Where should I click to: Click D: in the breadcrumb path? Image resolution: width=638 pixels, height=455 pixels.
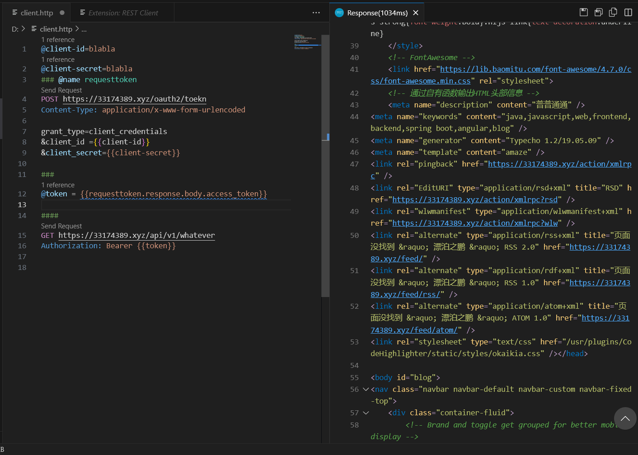(15, 29)
